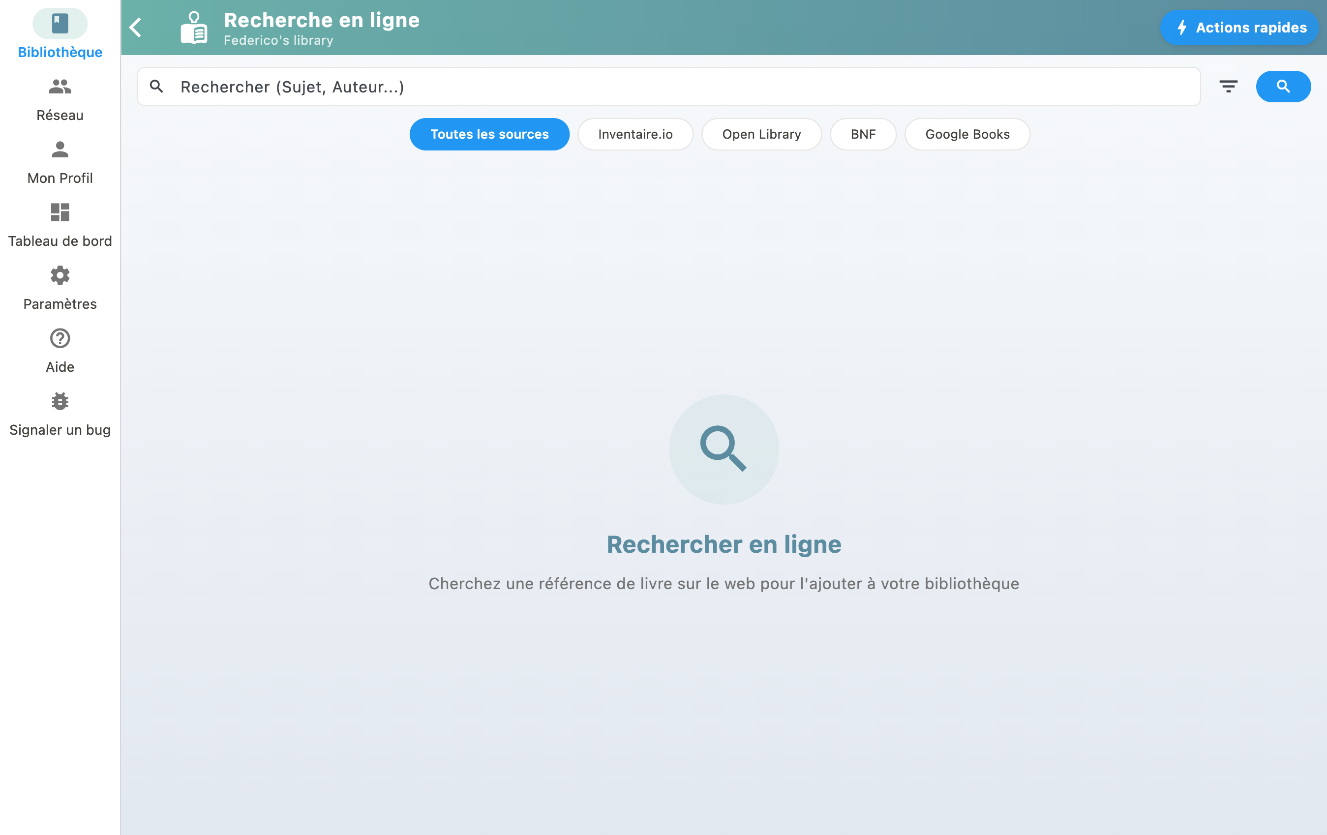Screen dimensions: 1327x835
Task: Select the Inventaire.io source filter
Action: (x=635, y=134)
